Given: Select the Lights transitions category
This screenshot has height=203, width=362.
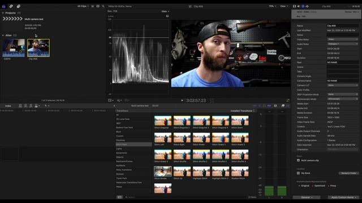Looking at the screenshot, I should [133, 149].
